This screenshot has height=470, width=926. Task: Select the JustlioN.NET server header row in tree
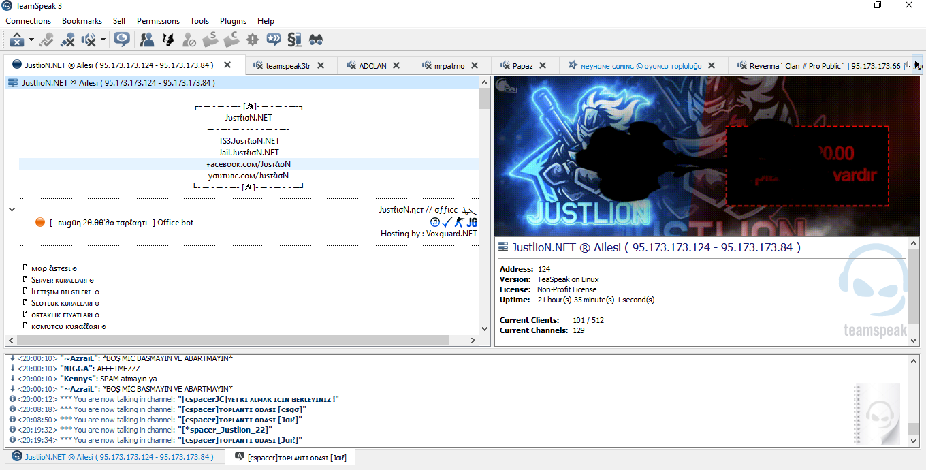pyautogui.click(x=243, y=83)
